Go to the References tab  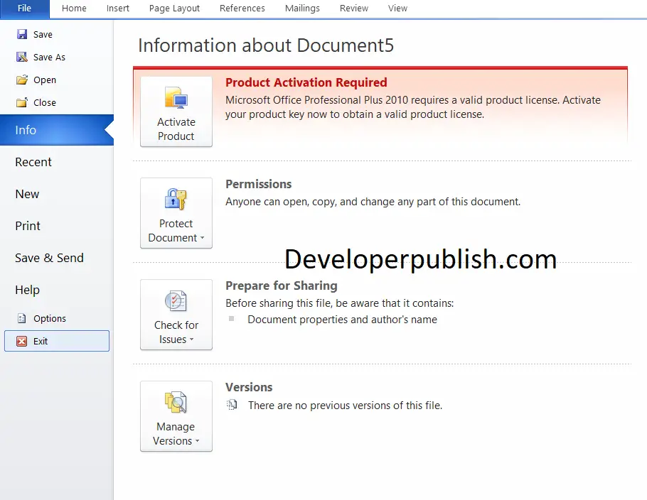coord(242,9)
